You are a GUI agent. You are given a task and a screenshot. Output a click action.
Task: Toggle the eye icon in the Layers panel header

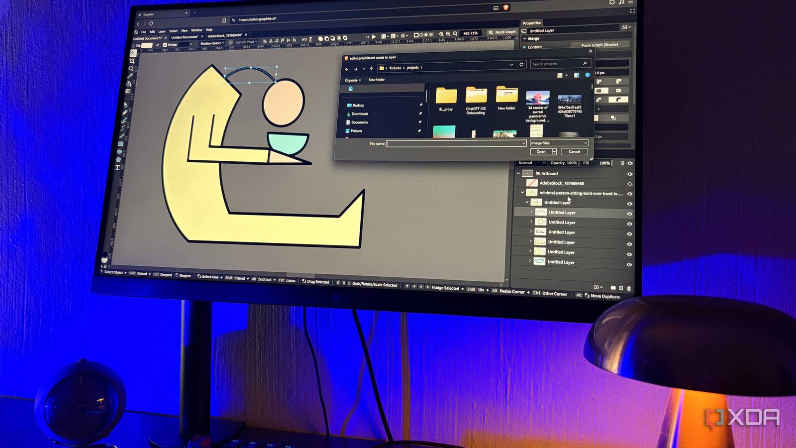pos(630,163)
